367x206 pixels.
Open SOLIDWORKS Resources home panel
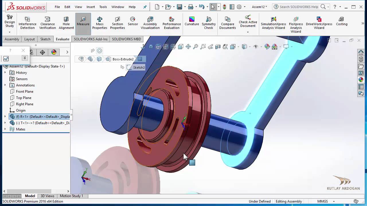[x=361, y=52]
